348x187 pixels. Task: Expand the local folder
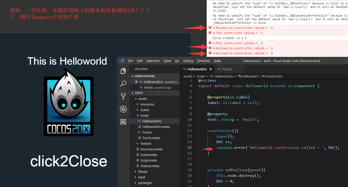tap(136, 177)
